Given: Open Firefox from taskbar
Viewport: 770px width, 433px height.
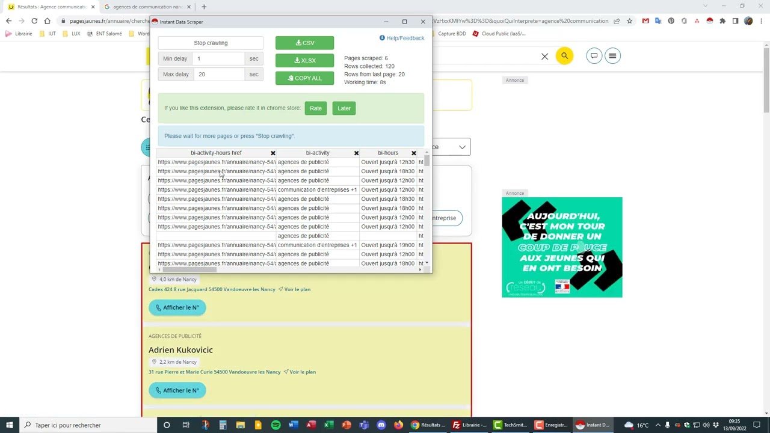Looking at the screenshot, I should click(x=398, y=425).
